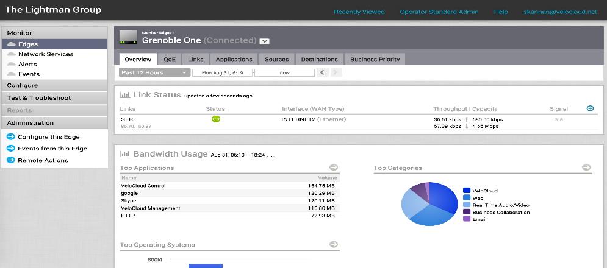Viewport: 607px width, 268px height.
Task: Click the green SFR link status indicator
Action: tap(215, 119)
